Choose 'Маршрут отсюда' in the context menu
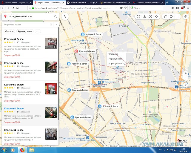Screen dimensions: 191x153 point(116,63)
